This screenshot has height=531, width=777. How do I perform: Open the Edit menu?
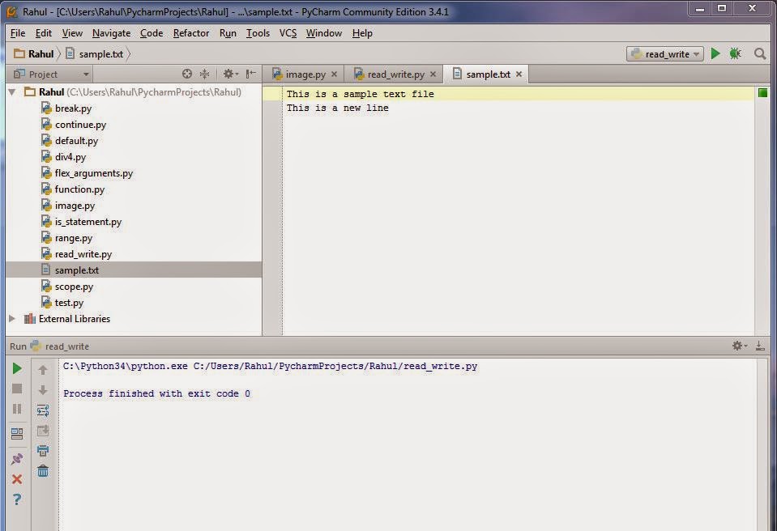tap(44, 33)
